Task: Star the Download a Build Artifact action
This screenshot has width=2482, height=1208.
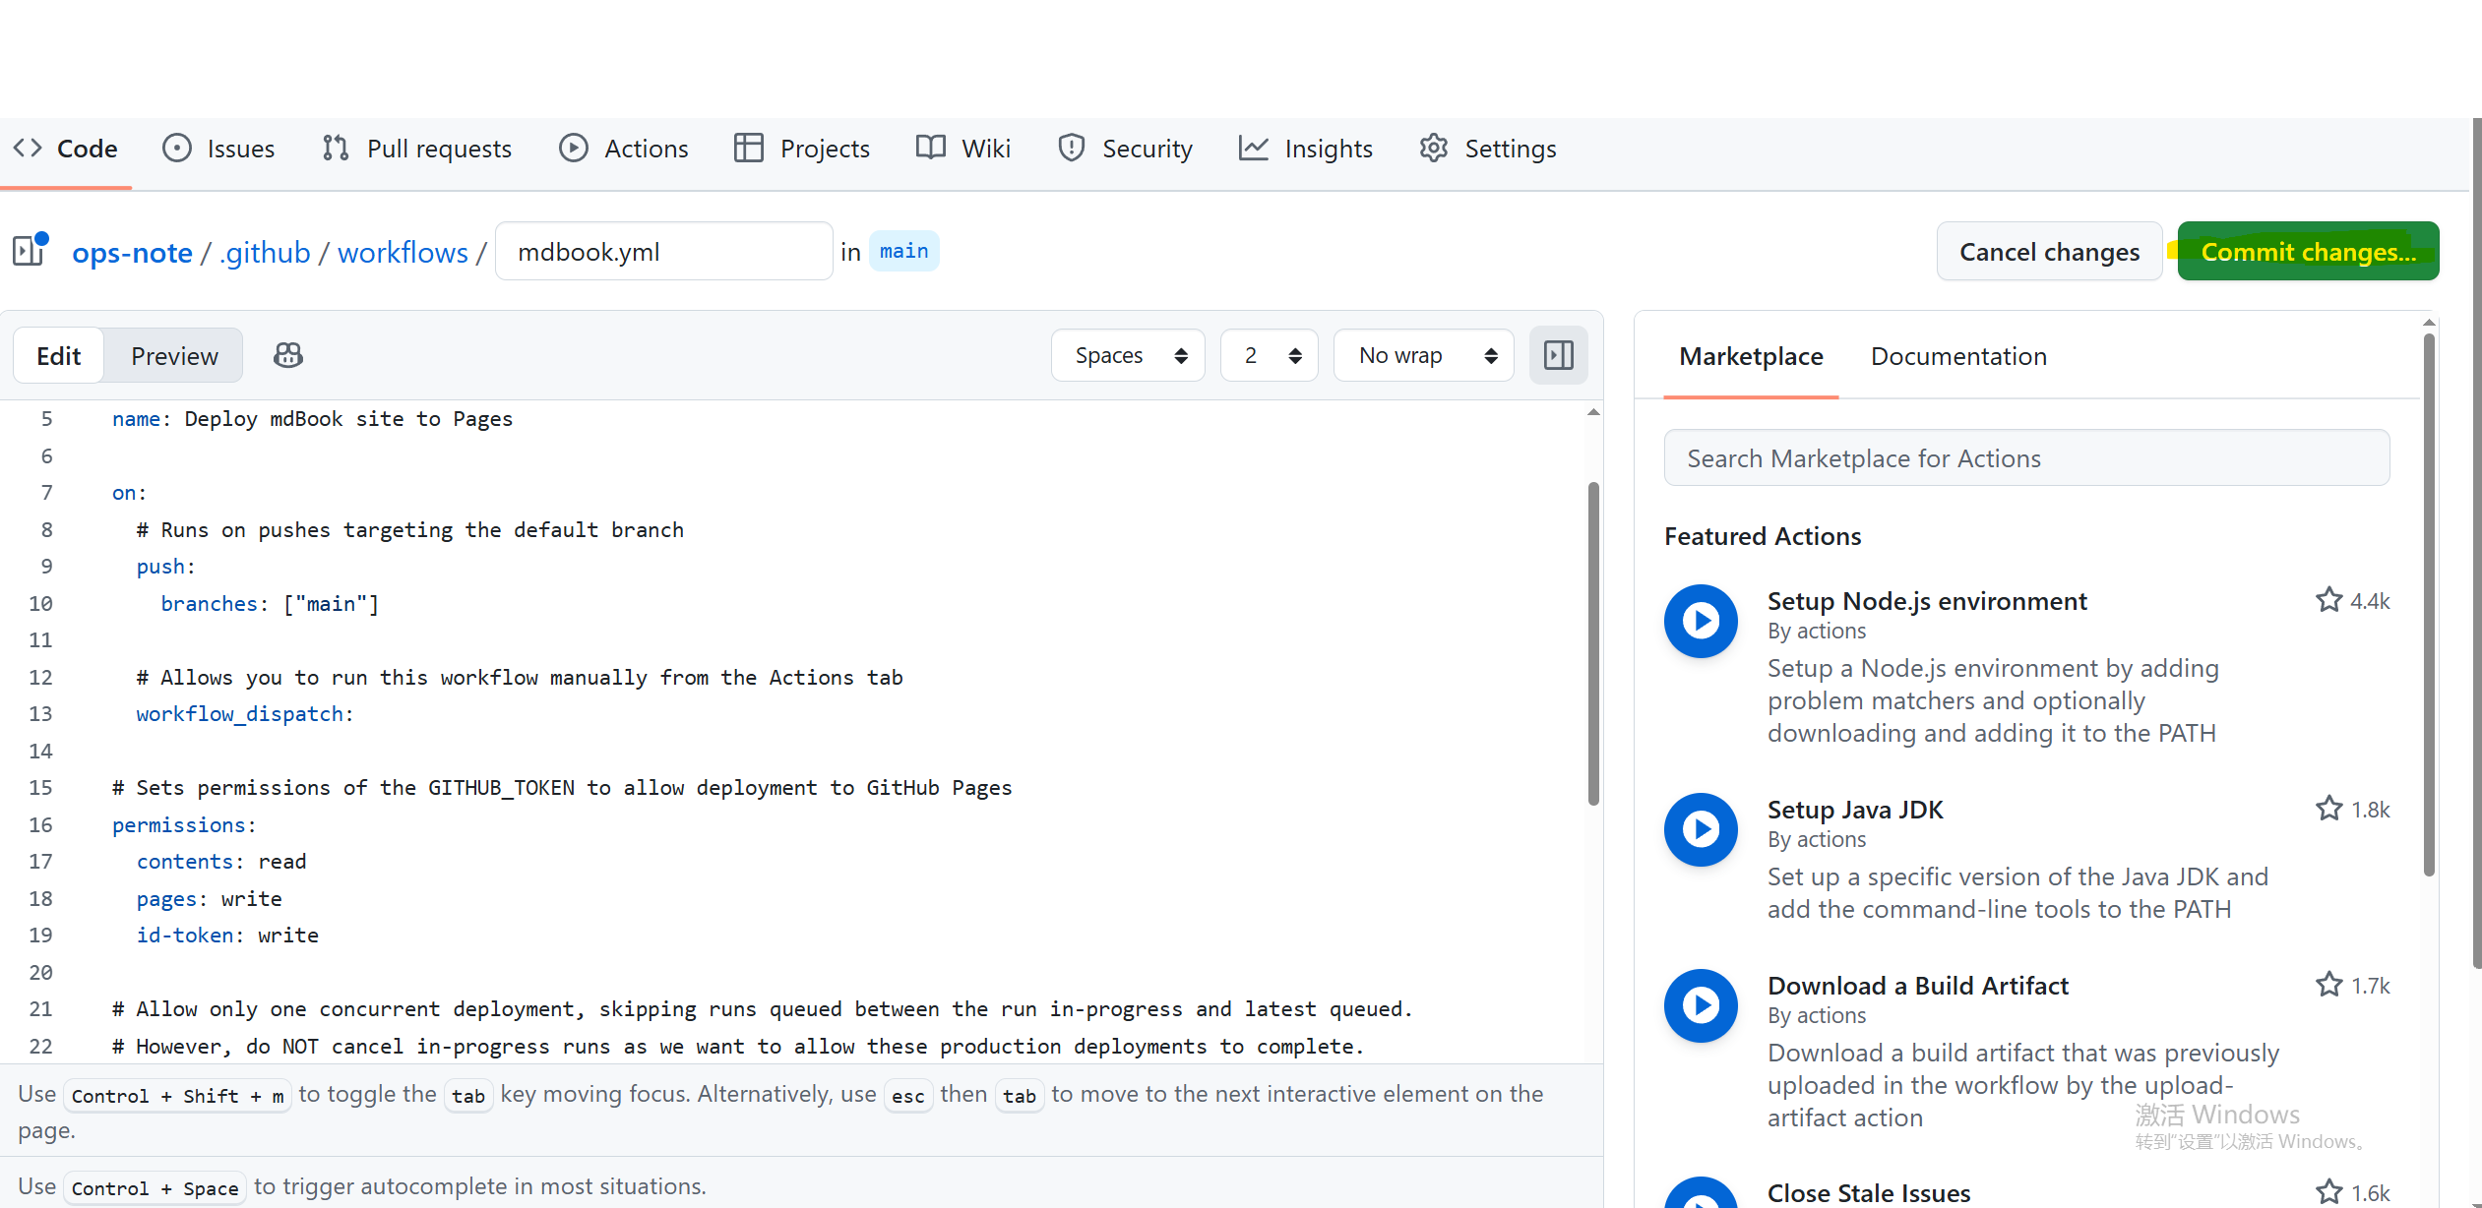Action: tap(2328, 985)
